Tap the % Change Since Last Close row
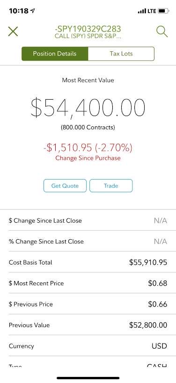Screen dimensions: 176x383 88,242
